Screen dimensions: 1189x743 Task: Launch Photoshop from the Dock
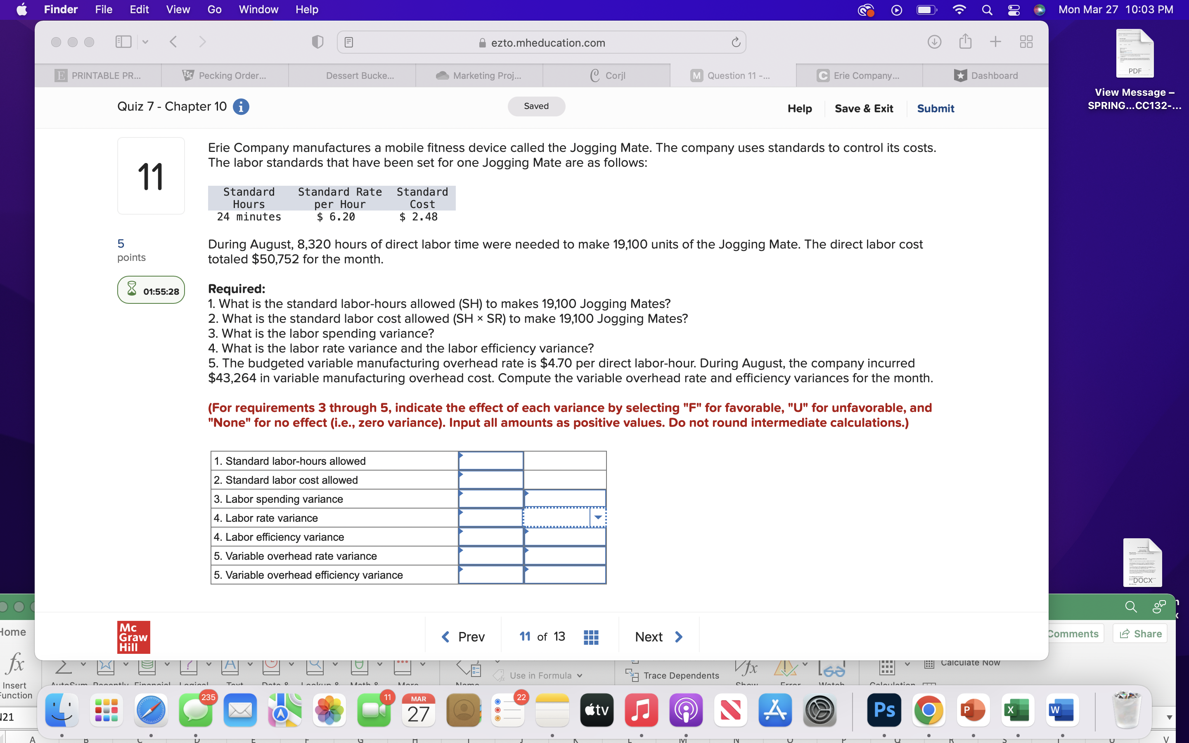(x=883, y=710)
